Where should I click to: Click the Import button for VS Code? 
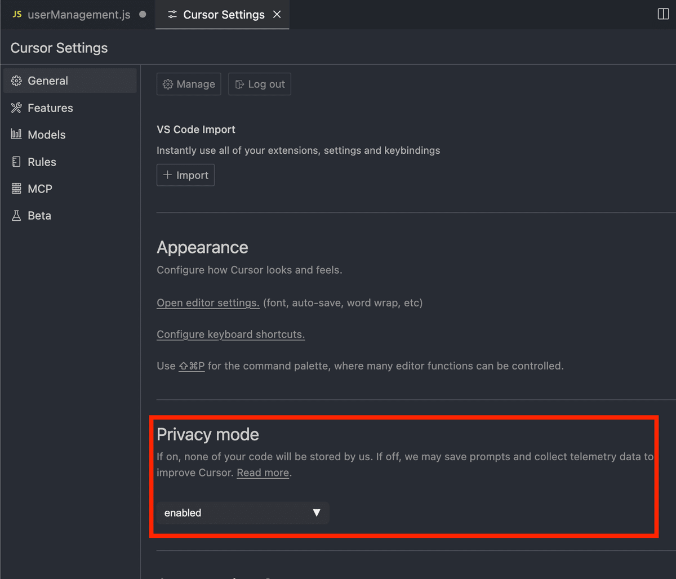tap(185, 175)
